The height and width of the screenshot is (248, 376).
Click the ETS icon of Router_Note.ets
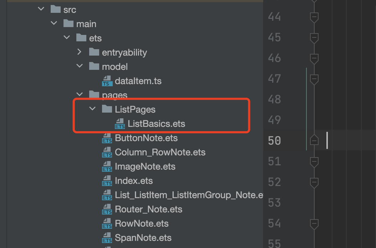pyautogui.click(x=107, y=209)
